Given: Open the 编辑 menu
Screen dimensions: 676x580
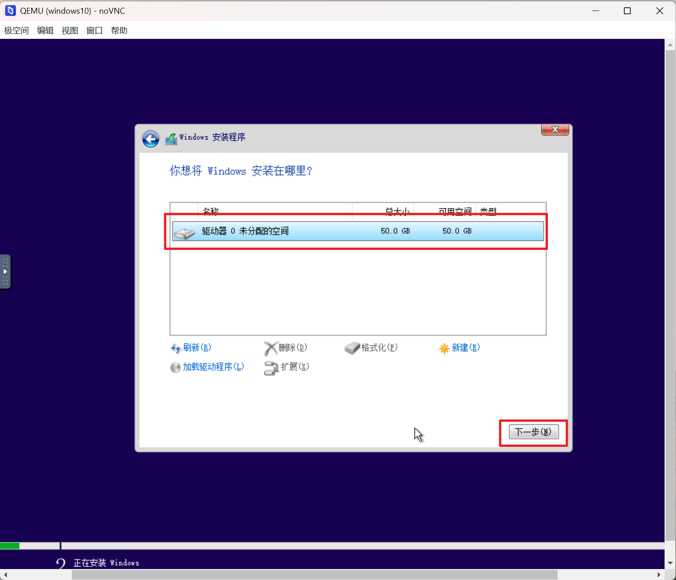Looking at the screenshot, I should (x=45, y=31).
